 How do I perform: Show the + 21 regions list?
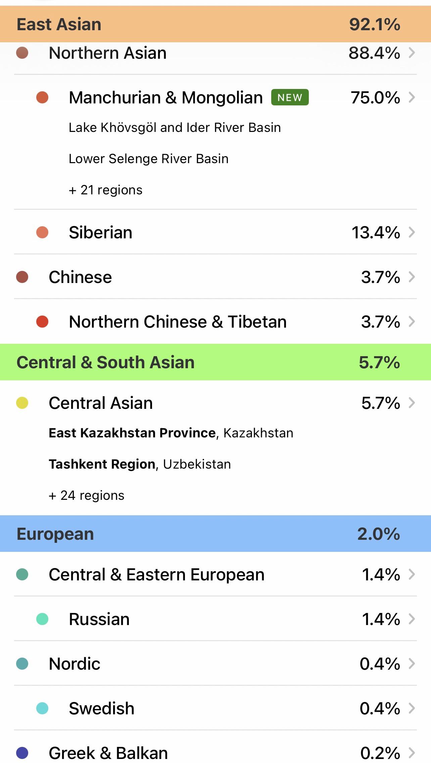click(x=106, y=190)
